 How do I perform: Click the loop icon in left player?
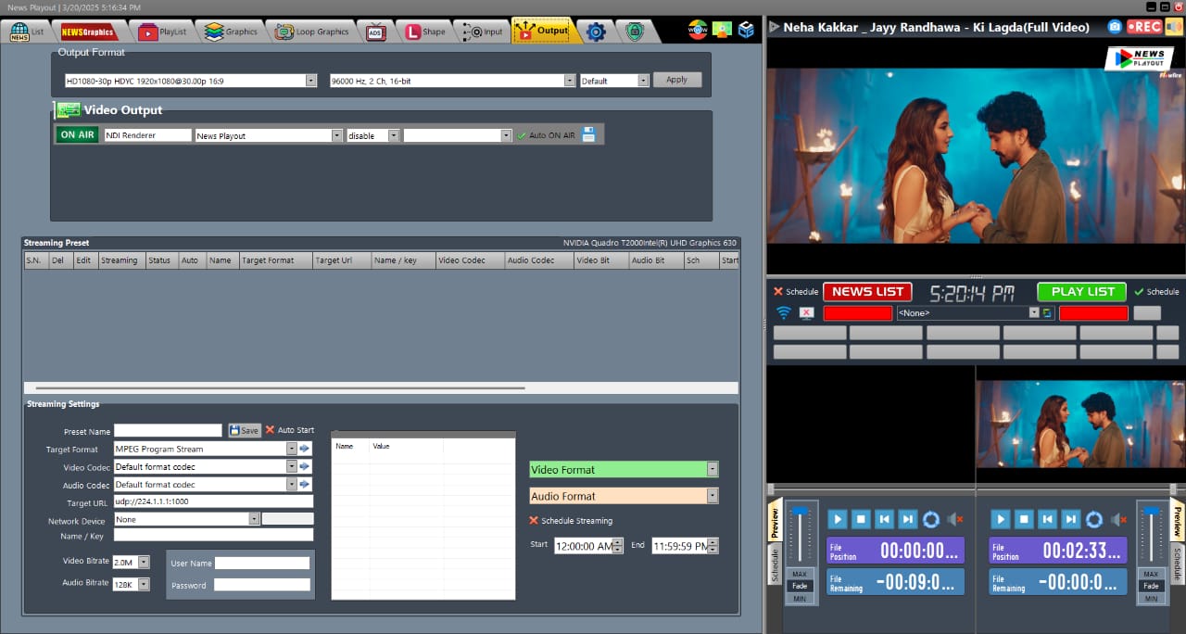[931, 520]
